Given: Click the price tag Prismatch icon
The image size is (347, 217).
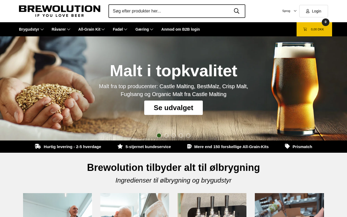Looking at the screenshot, I should pos(287,146).
